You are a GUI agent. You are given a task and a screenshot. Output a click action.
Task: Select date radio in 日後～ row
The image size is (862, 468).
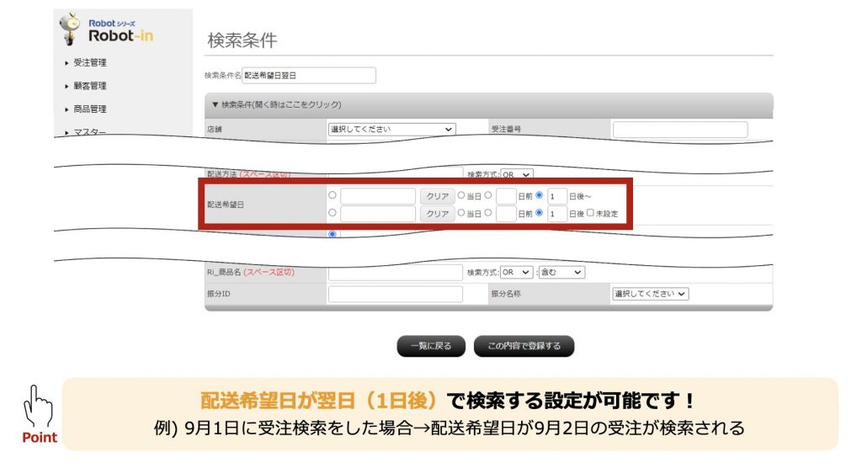[x=332, y=195]
